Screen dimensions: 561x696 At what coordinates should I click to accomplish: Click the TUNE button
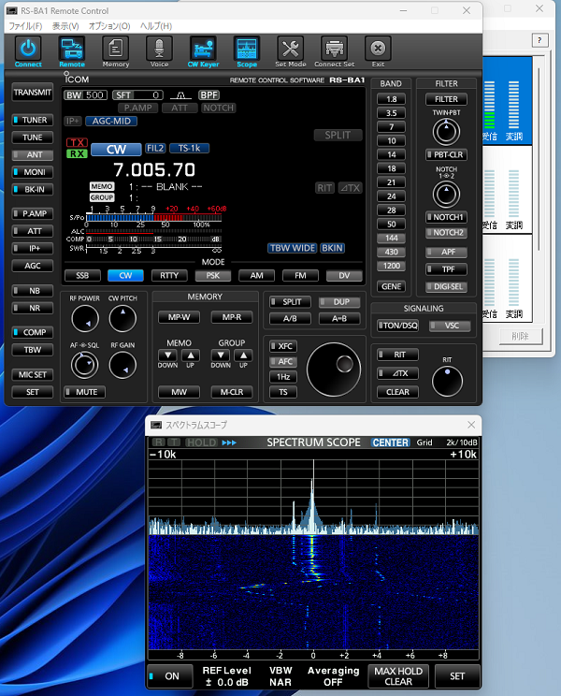tap(33, 138)
